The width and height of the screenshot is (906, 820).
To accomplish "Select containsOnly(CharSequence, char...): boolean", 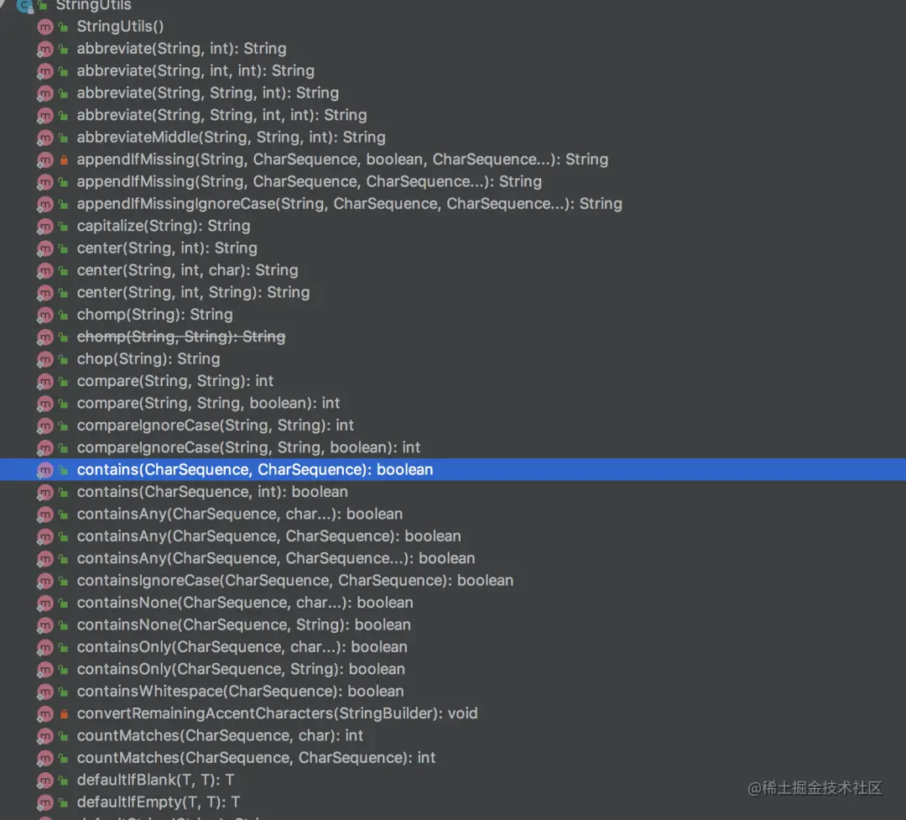I will tap(242, 647).
